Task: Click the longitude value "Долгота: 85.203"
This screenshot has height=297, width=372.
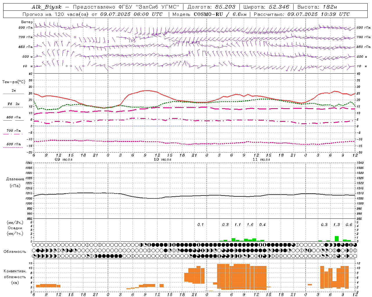Action: coord(211,7)
